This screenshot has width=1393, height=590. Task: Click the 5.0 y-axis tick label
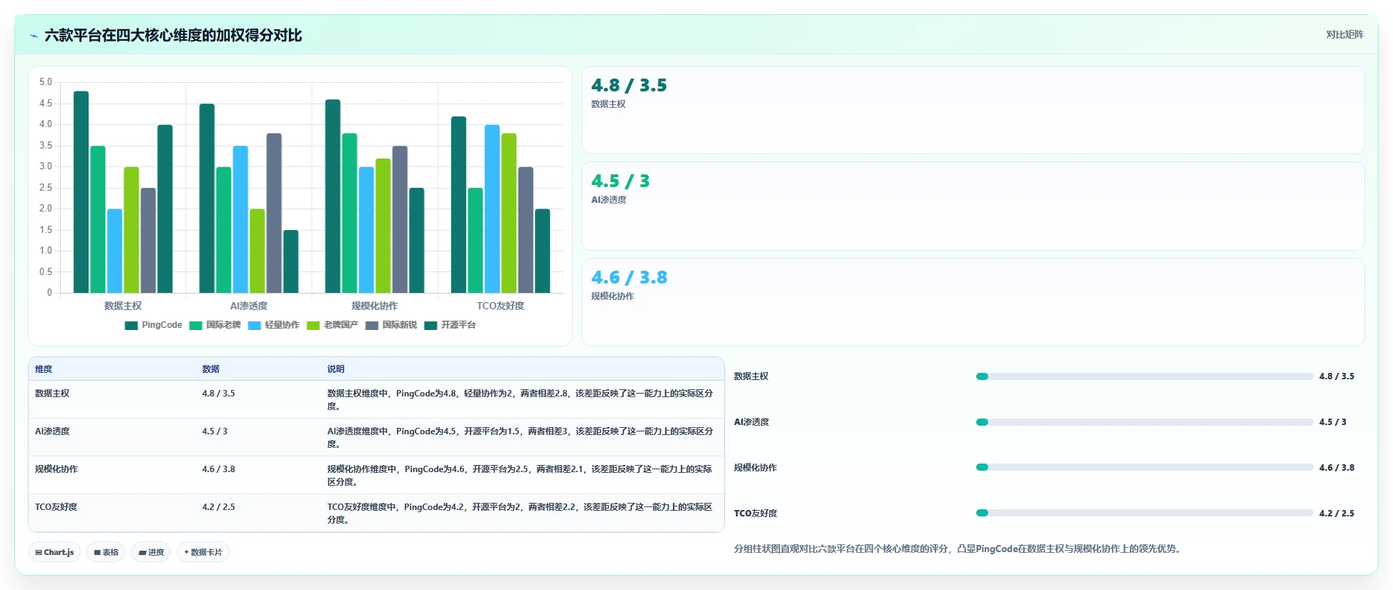(x=46, y=82)
